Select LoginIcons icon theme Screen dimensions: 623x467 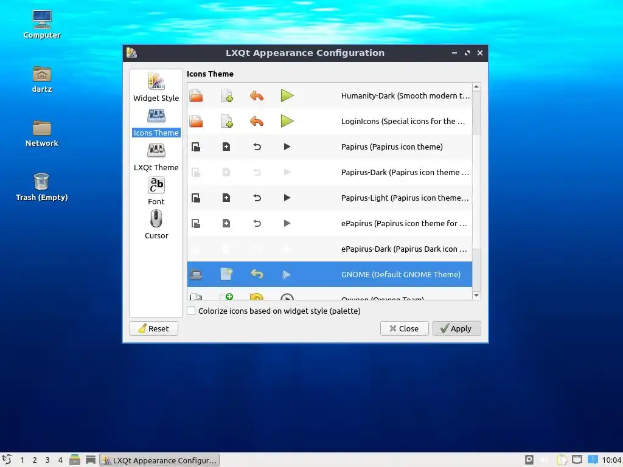coord(329,121)
